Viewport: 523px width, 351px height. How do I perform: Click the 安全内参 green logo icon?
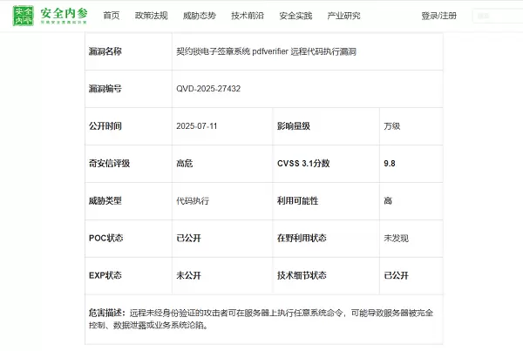[x=23, y=16]
